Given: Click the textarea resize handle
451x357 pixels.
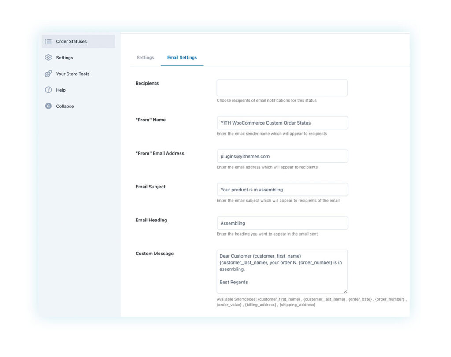Looking at the screenshot, I should [x=346, y=291].
